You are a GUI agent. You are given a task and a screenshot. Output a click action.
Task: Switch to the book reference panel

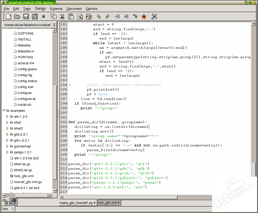click(x=13, y=201)
